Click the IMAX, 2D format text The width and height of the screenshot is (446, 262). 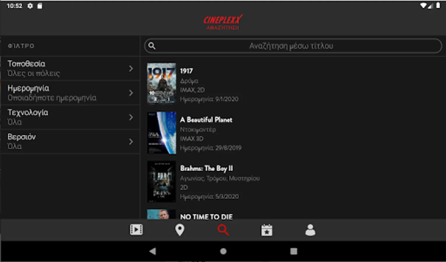tap(192, 90)
